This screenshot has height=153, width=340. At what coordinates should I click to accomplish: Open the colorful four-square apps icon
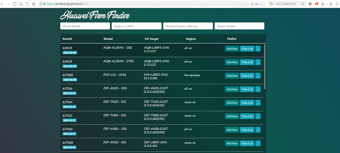point(310,4)
